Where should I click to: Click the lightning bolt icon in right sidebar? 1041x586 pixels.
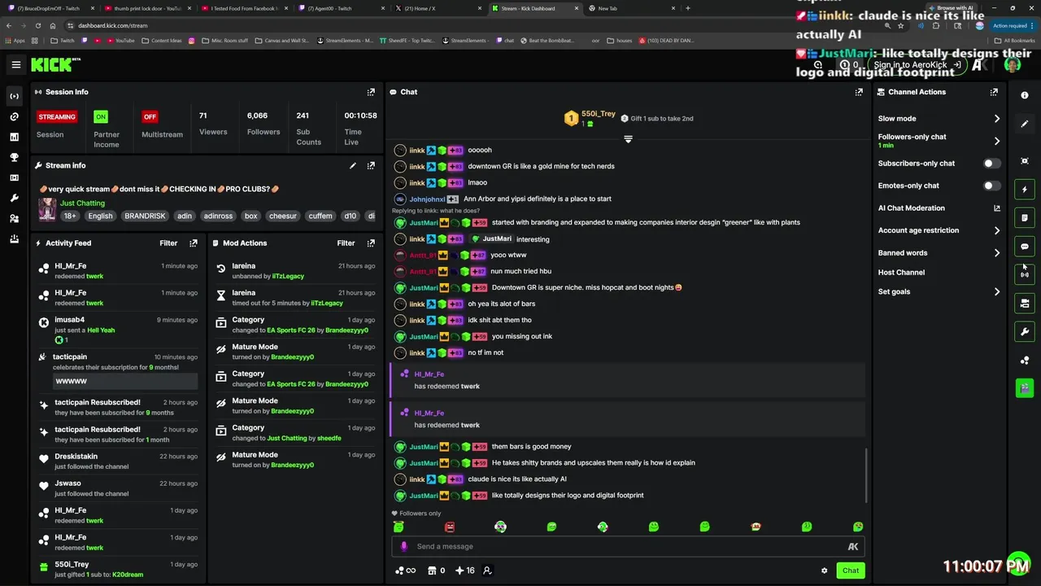click(1025, 190)
